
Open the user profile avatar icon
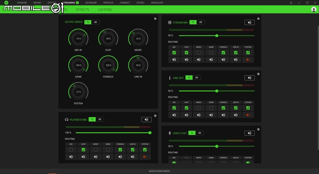(x=314, y=10)
